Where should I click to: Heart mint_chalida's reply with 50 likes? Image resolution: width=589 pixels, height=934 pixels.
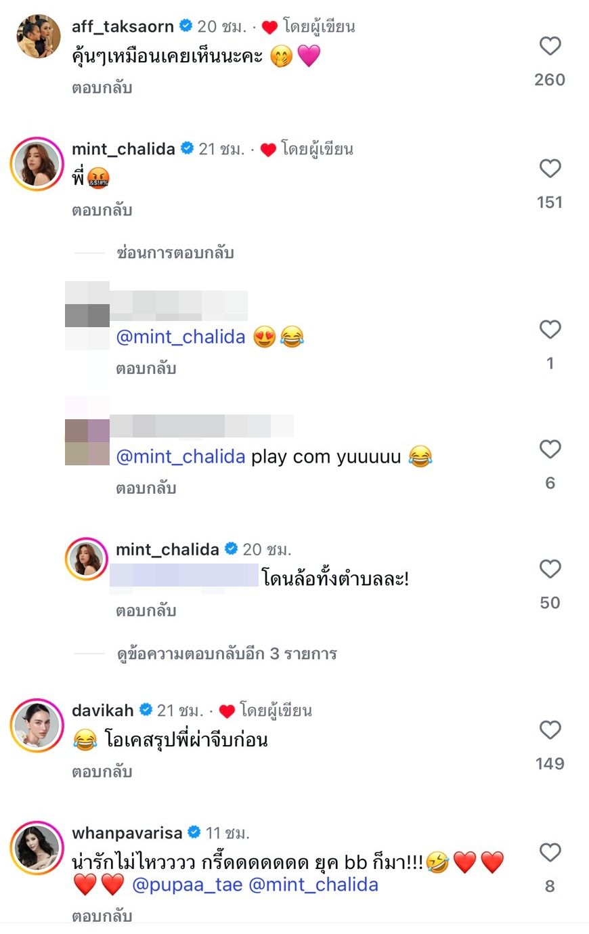pyautogui.click(x=550, y=570)
